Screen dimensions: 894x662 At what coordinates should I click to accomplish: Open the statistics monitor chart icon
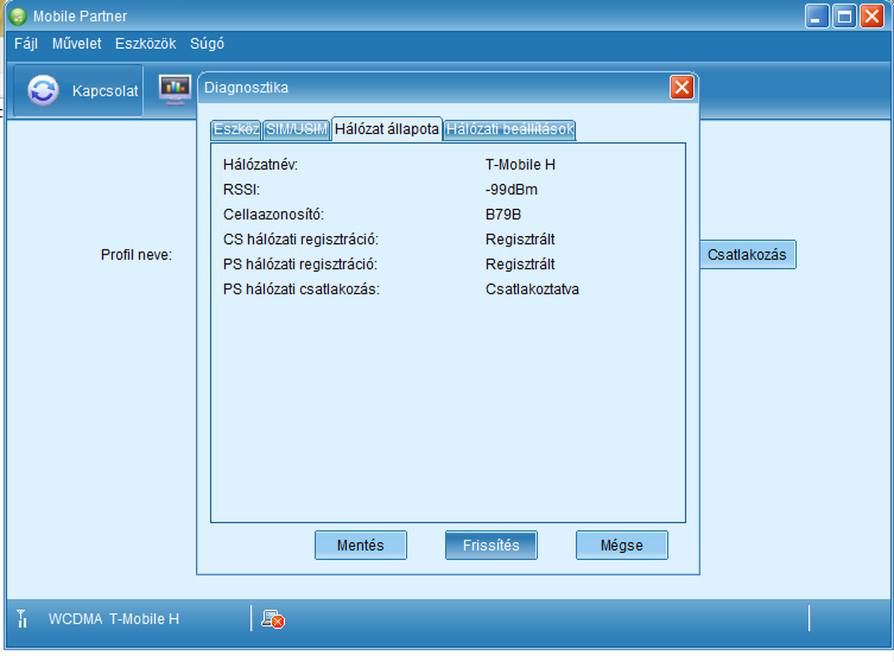[x=175, y=89]
